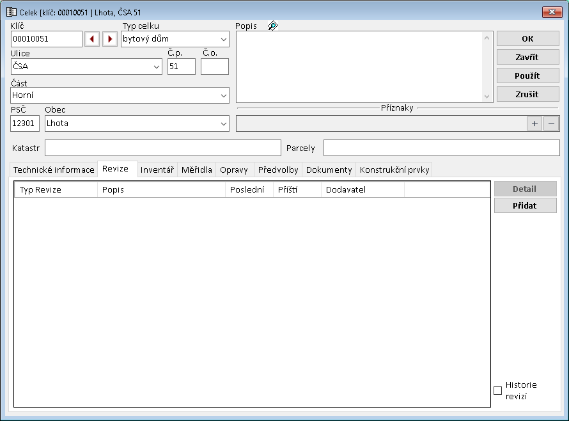The height and width of the screenshot is (421, 569).
Task: Switch to the Technické informace tab
Action: point(54,170)
